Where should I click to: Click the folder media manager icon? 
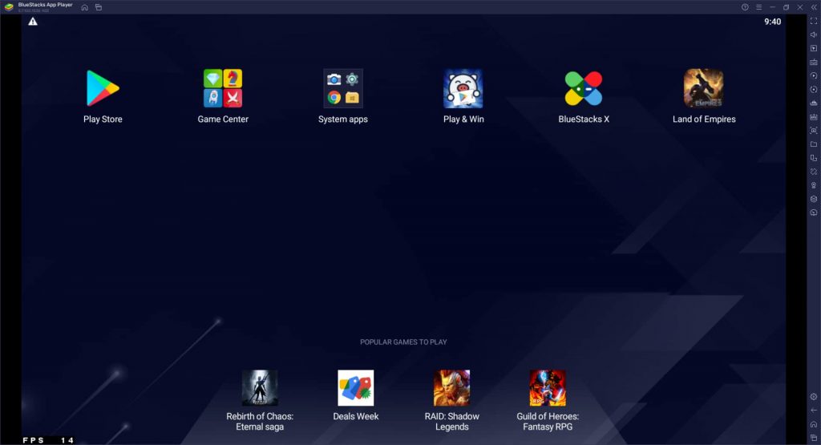click(814, 144)
